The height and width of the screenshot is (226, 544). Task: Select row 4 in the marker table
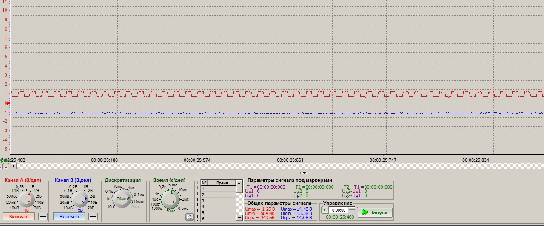[x=218, y=206]
